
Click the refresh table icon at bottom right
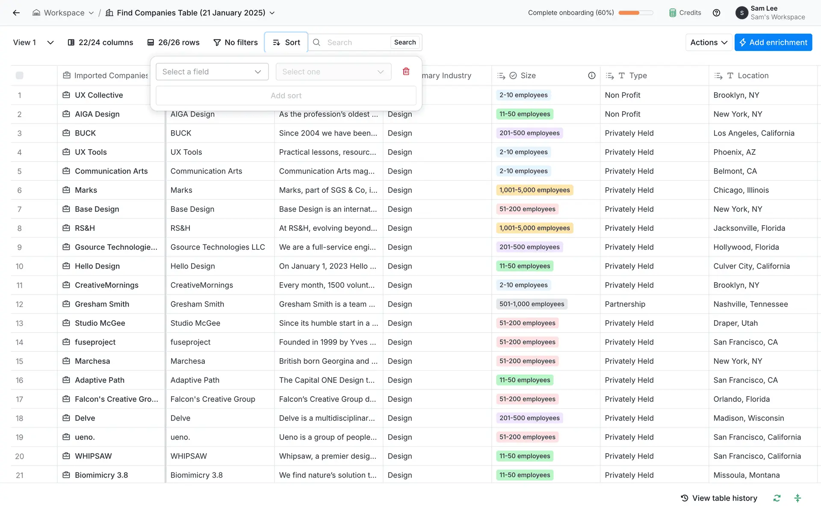pos(777,498)
